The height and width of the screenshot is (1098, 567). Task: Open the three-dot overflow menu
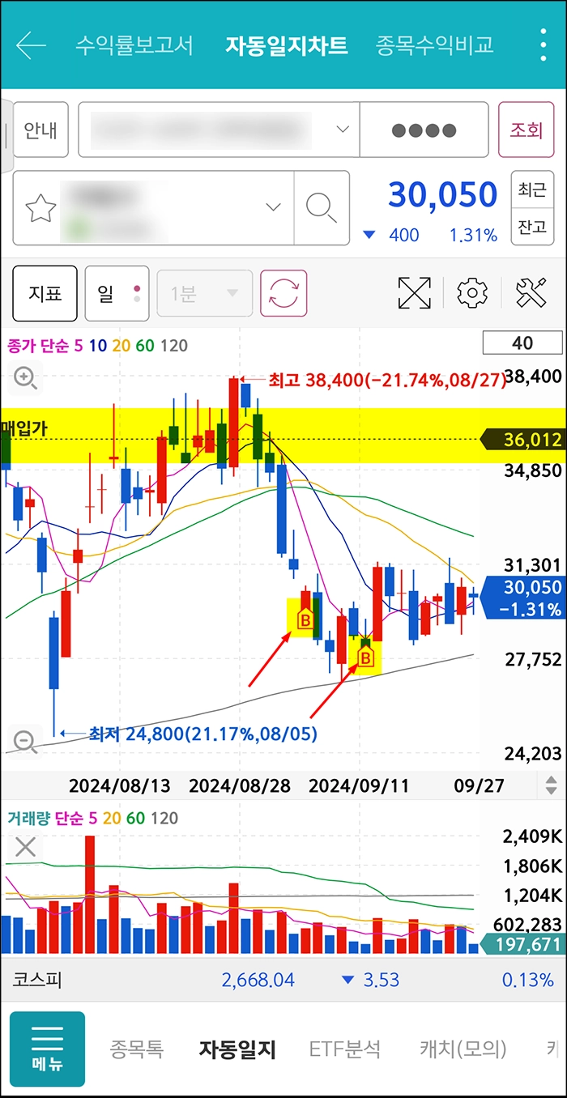pyautogui.click(x=544, y=45)
